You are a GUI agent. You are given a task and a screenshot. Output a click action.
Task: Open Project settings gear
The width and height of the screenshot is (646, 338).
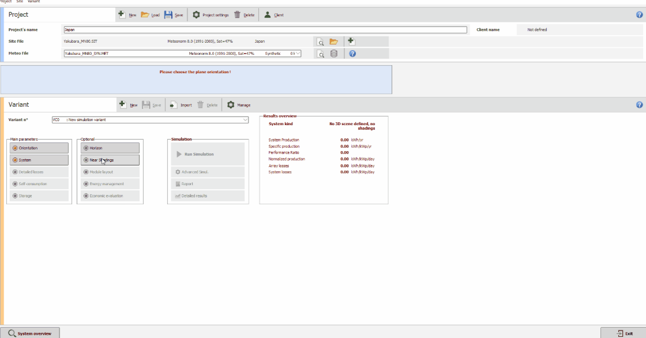point(211,15)
